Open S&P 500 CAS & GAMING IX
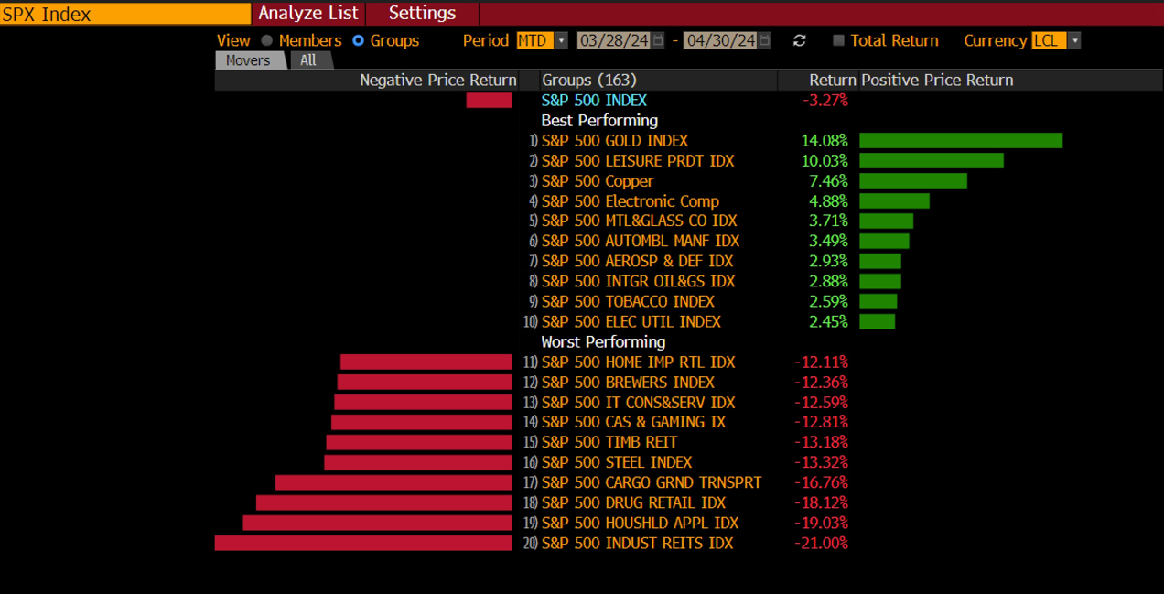This screenshot has width=1164, height=594. [x=633, y=422]
